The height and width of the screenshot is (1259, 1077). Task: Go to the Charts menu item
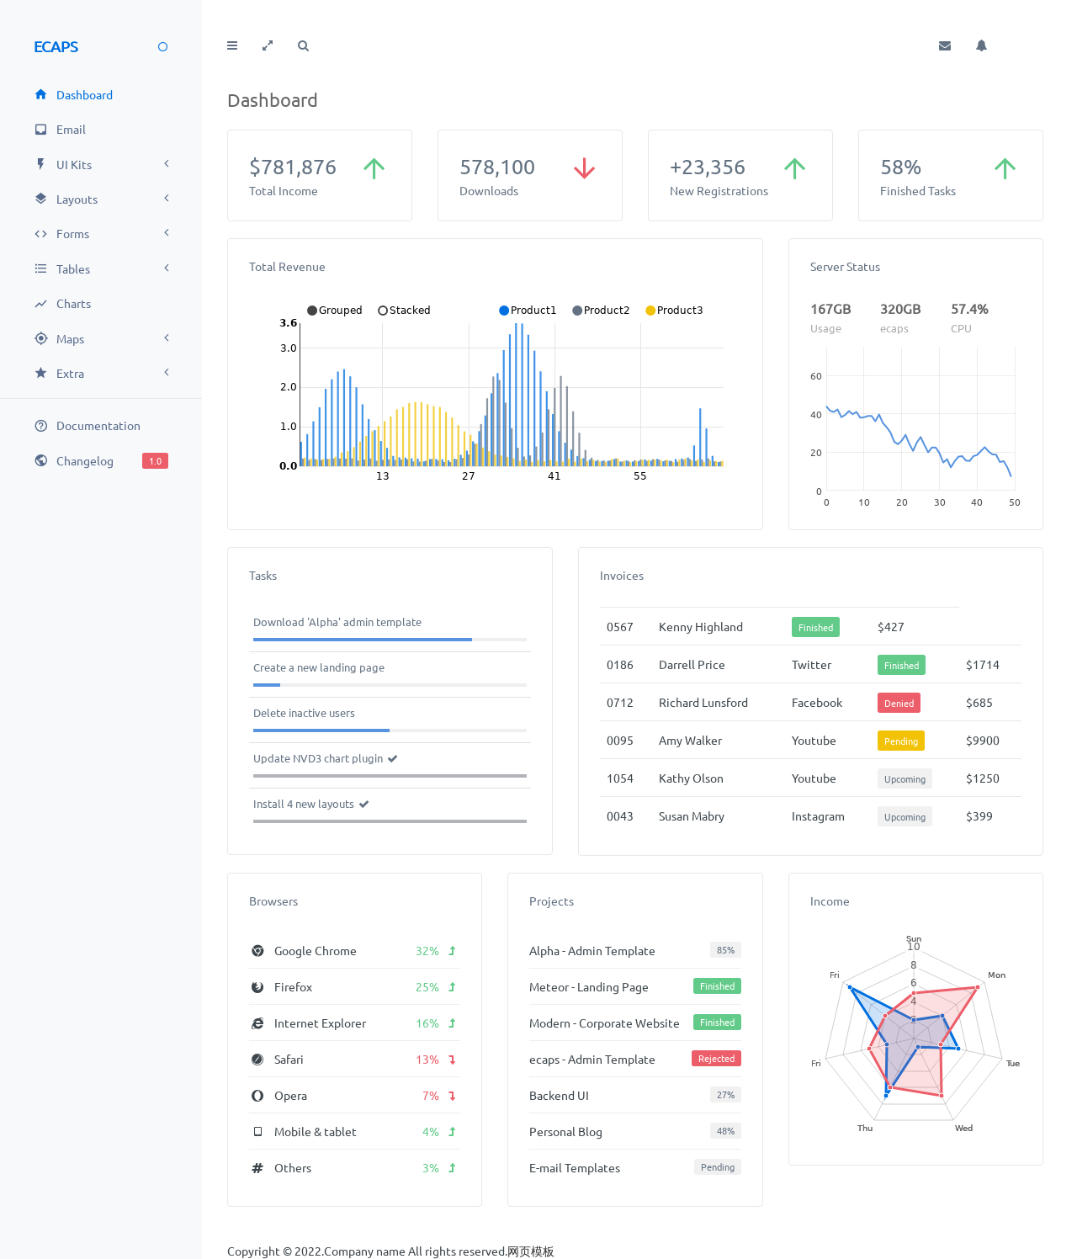pos(73,304)
